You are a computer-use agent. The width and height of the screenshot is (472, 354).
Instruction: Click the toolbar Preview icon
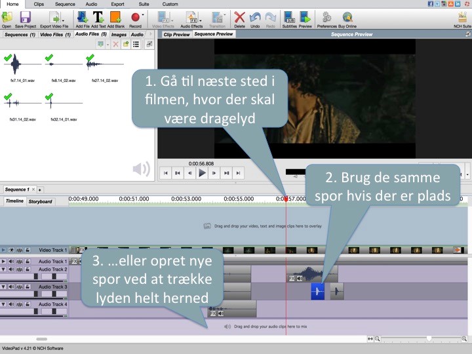pyautogui.click(x=305, y=18)
